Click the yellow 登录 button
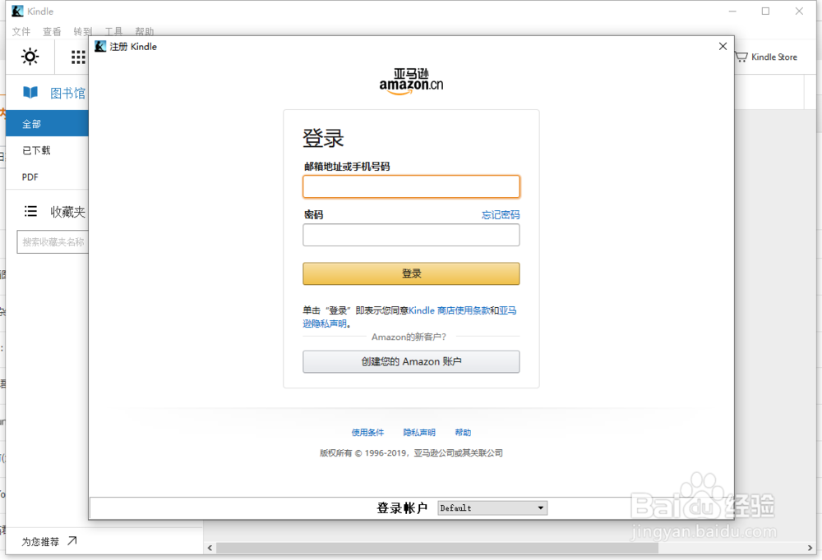822x560 pixels. pos(411,273)
